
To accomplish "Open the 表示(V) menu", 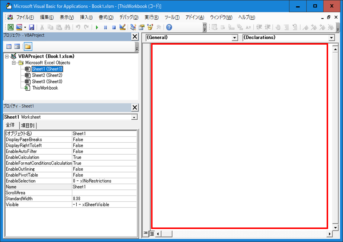I will coord(67,17).
